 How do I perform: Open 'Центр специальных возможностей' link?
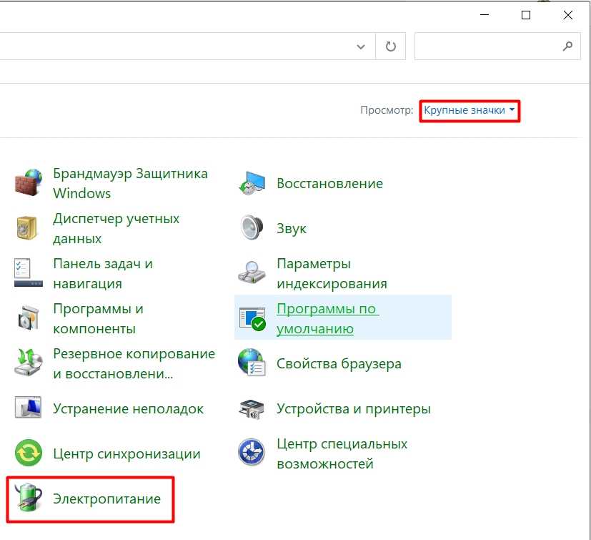[342, 453]
